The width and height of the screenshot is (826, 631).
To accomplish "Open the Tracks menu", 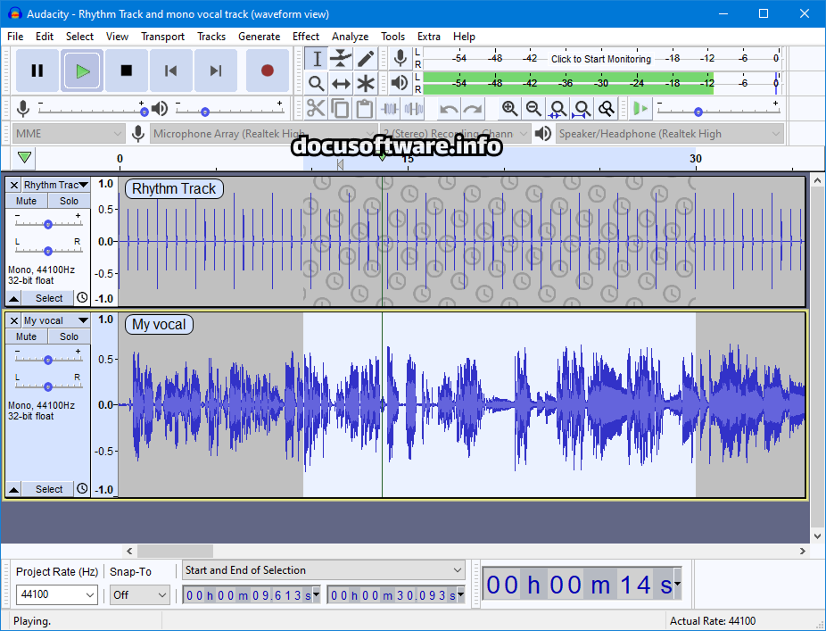I will pos(211,37).
